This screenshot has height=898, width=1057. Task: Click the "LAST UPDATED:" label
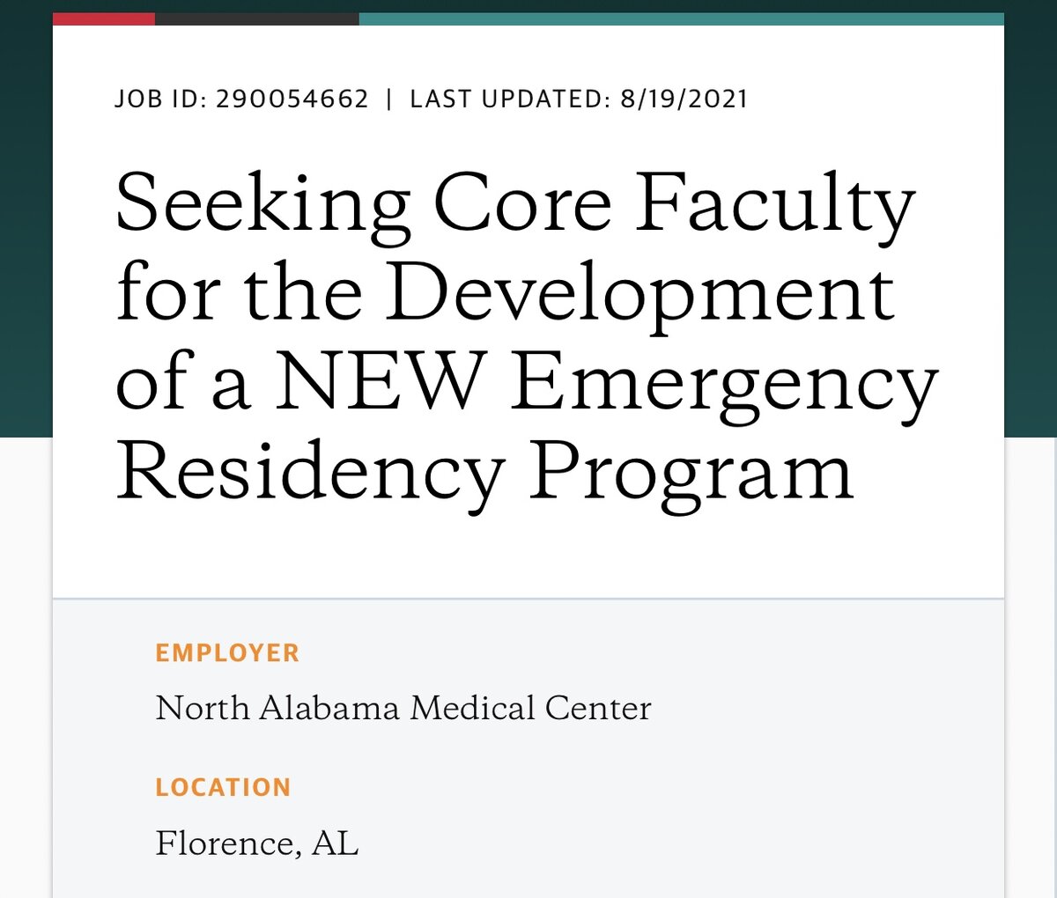[x=510, y=99]
